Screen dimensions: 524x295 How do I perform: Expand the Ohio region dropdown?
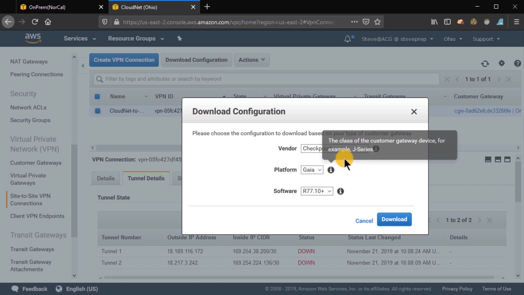[452, 39]
